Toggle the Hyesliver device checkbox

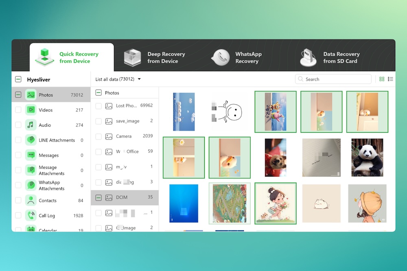(18, 80)
